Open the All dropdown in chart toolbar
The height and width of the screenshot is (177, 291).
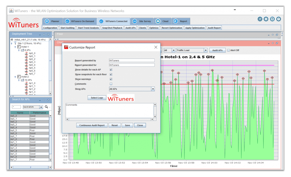point(173,50)
